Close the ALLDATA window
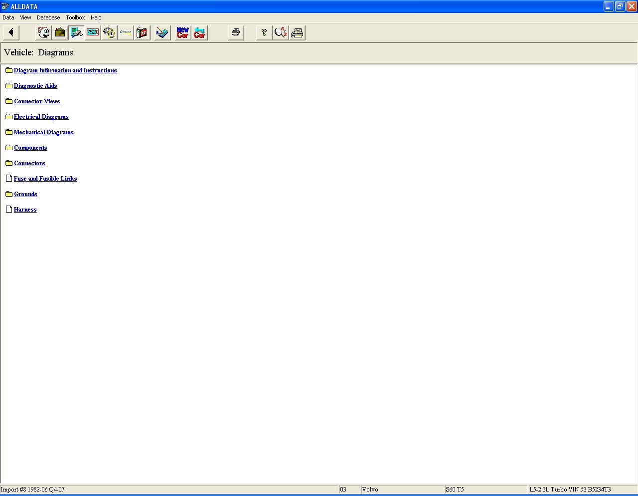This screenshot has height=496, width=638. pos(632,6)
